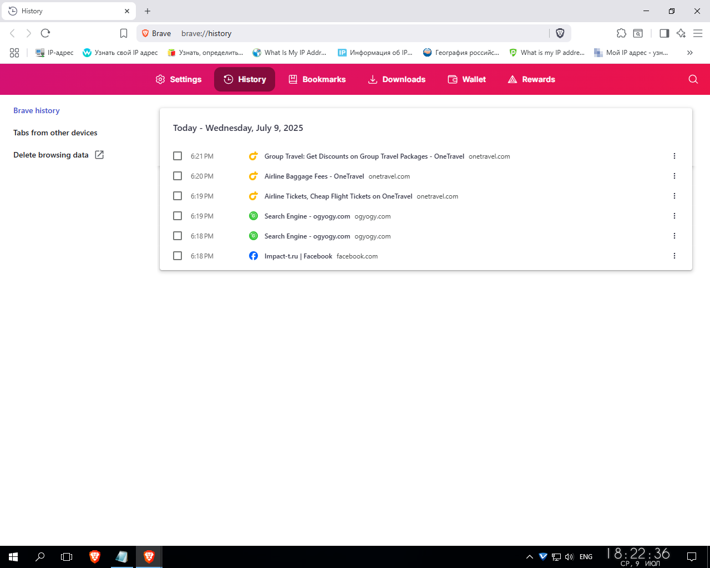Open Airline Baggage Fees - OneTravel link
Image resolution: width=710 pixels, height=568 pixels.
point(315,176)
